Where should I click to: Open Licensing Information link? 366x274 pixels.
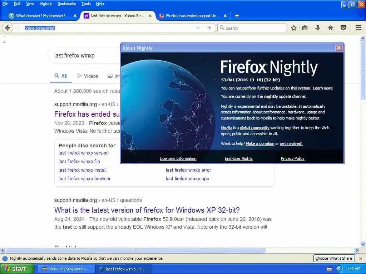pyautogui.click(x=178, y=158)
